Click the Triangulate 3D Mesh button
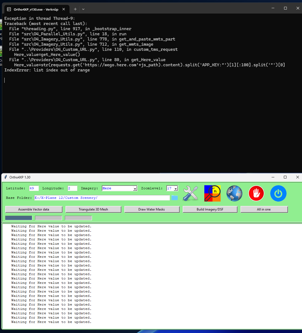 pyautogui.click(x=93, y=209)
